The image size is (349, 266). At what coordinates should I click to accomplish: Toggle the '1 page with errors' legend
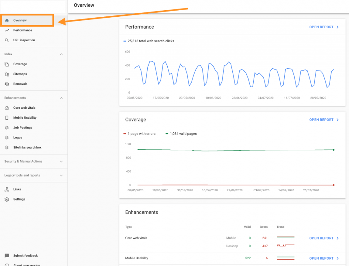coord(139,134)
